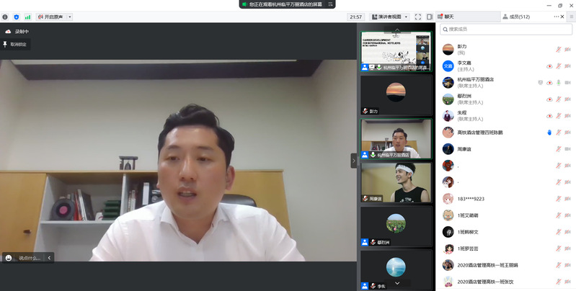The image size is (576, 291).
Task: Open the blue security shield icon
Action: [16, 17]
